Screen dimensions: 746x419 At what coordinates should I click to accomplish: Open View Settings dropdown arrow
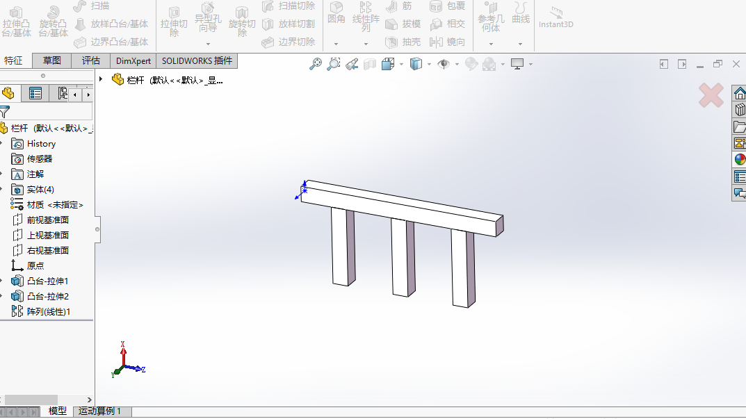[530, 64]
